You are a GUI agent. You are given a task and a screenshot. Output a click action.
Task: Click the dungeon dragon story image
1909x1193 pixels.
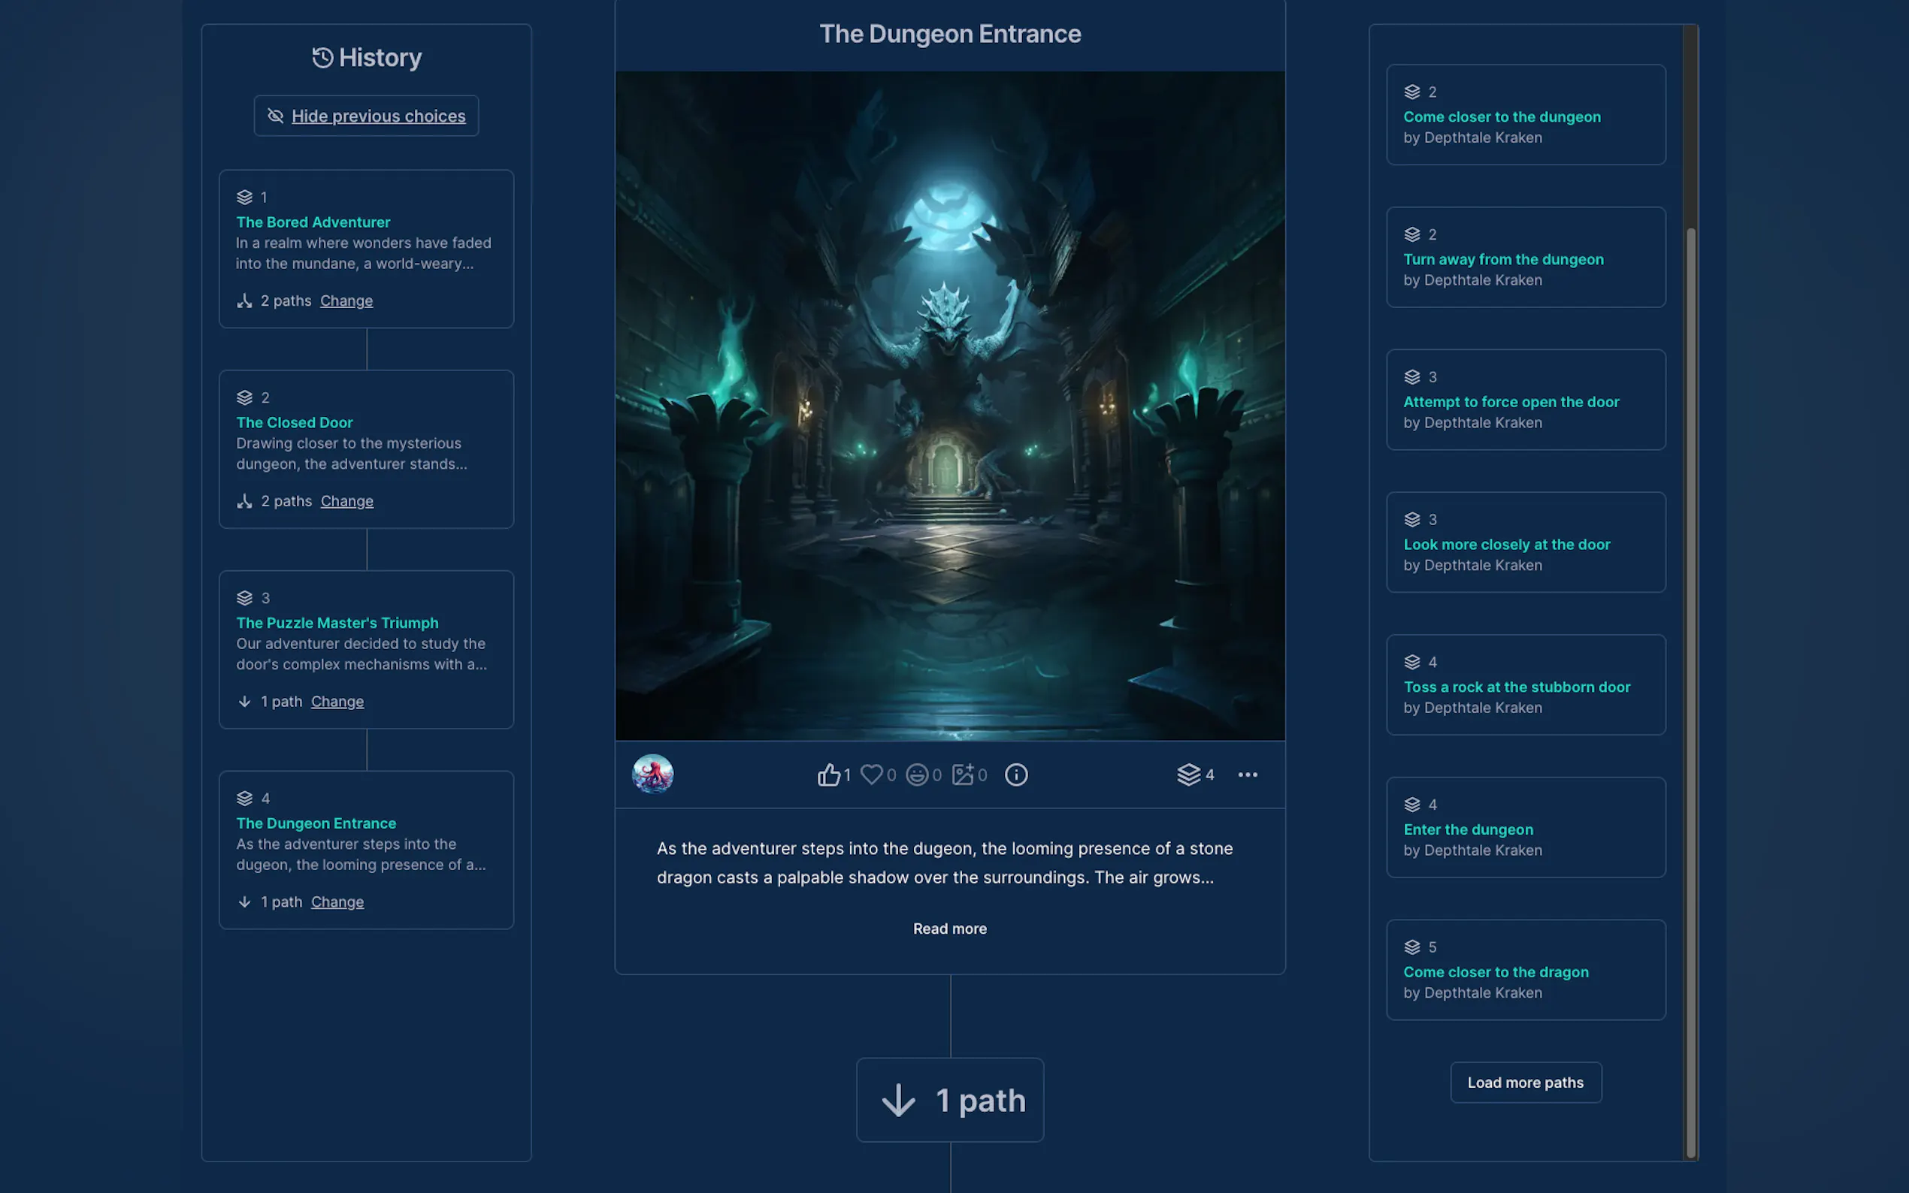coord(949,406)
